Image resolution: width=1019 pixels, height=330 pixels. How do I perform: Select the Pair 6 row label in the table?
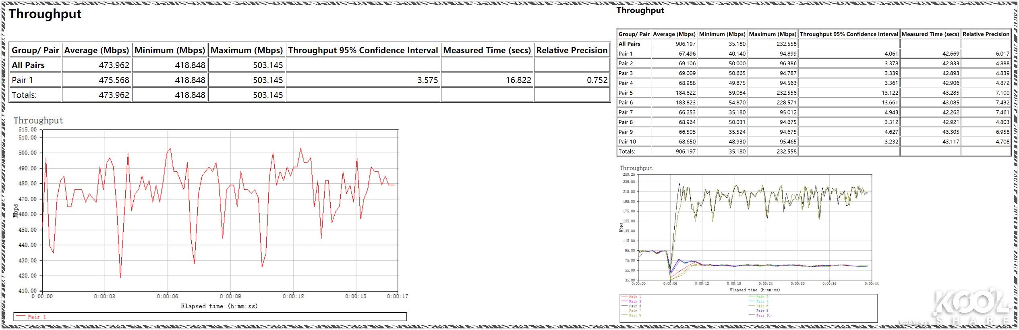(x=625, y=103)
